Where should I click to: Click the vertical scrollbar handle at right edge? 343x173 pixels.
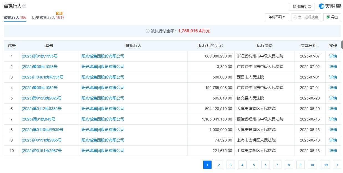[x=342, y=45]
